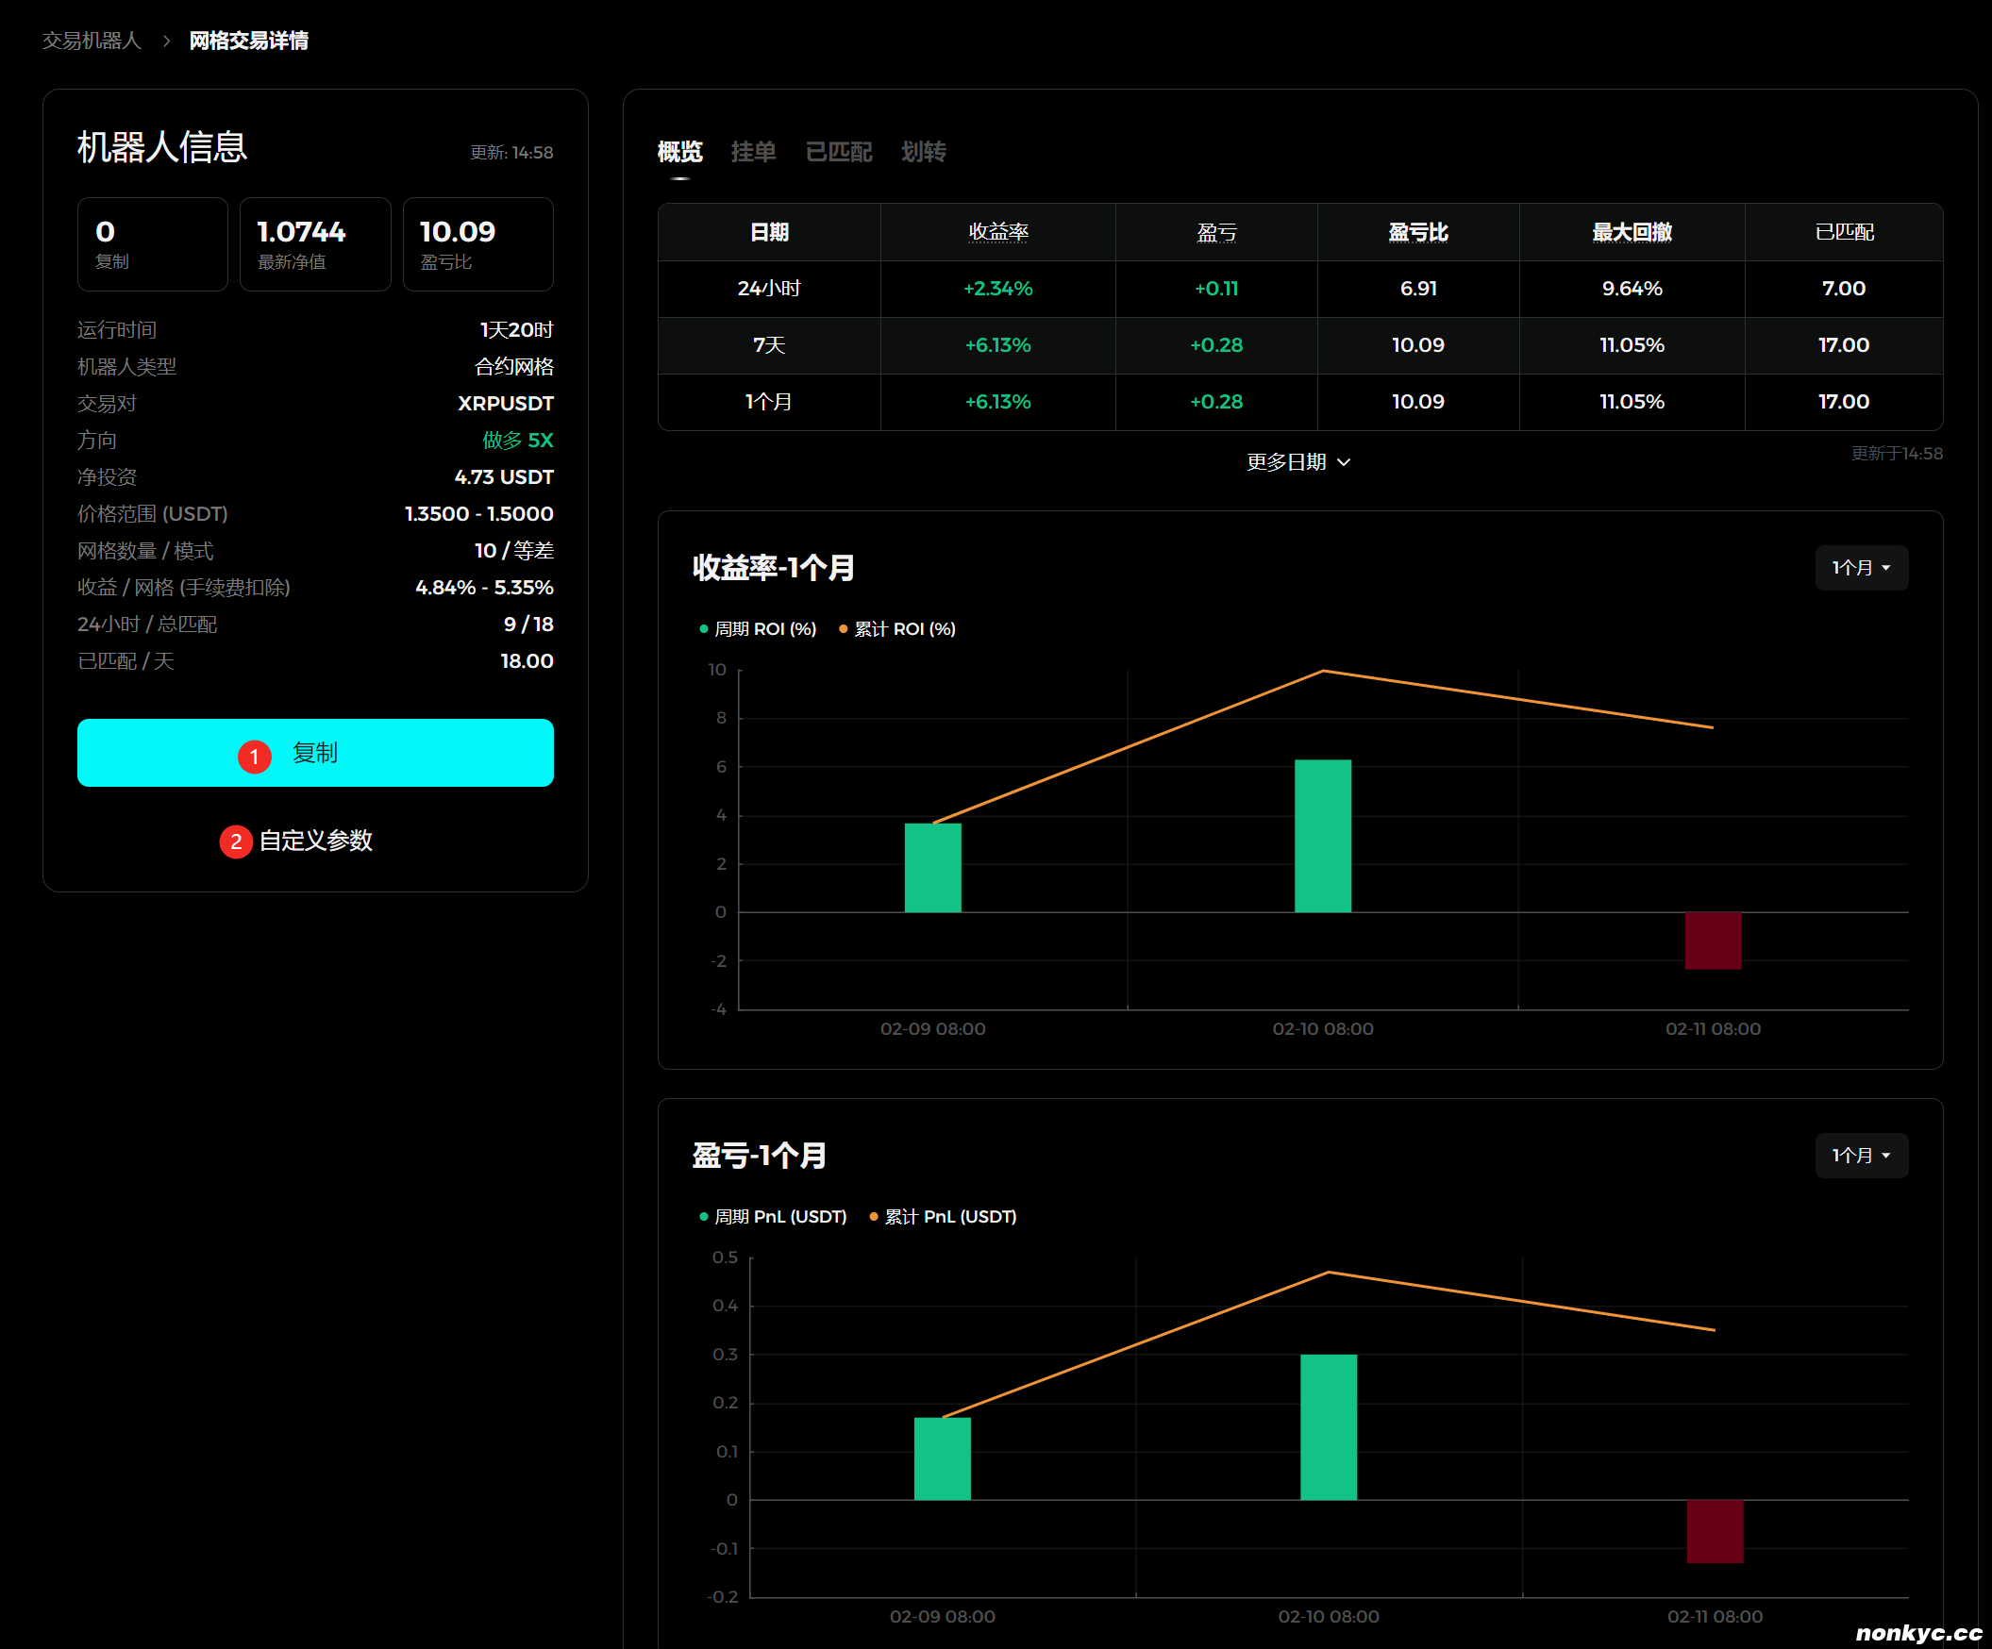The width and height of the screenshot is (1992, 1649).
Task: Click the red number 2 badge
Action: point(235,841)
